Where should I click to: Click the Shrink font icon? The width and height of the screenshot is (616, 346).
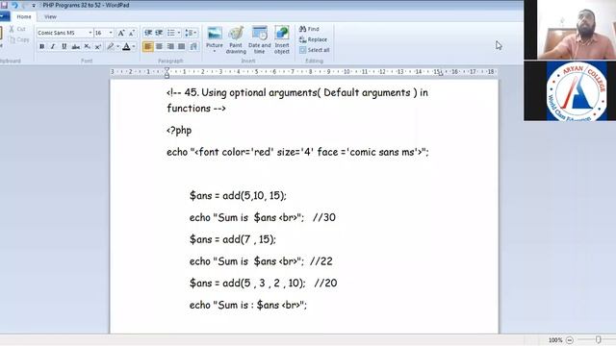click(132, 33)
